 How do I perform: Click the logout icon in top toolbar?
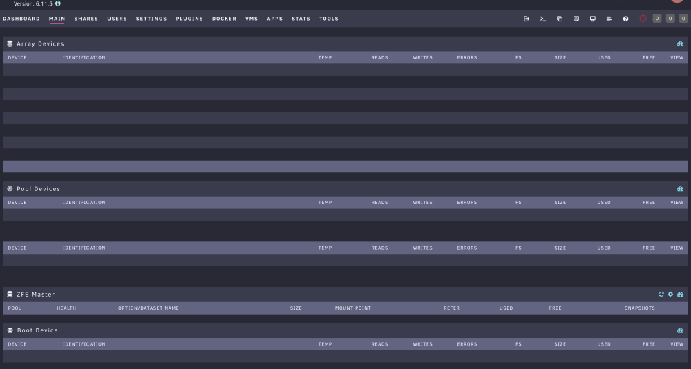coord(526,19)
